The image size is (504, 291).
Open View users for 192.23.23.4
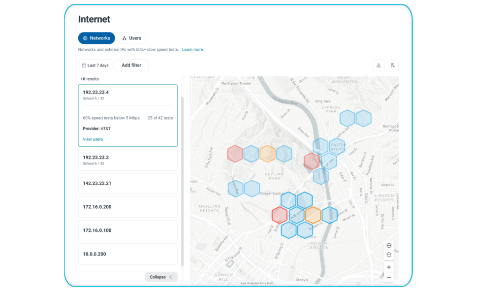coord(93,139)
